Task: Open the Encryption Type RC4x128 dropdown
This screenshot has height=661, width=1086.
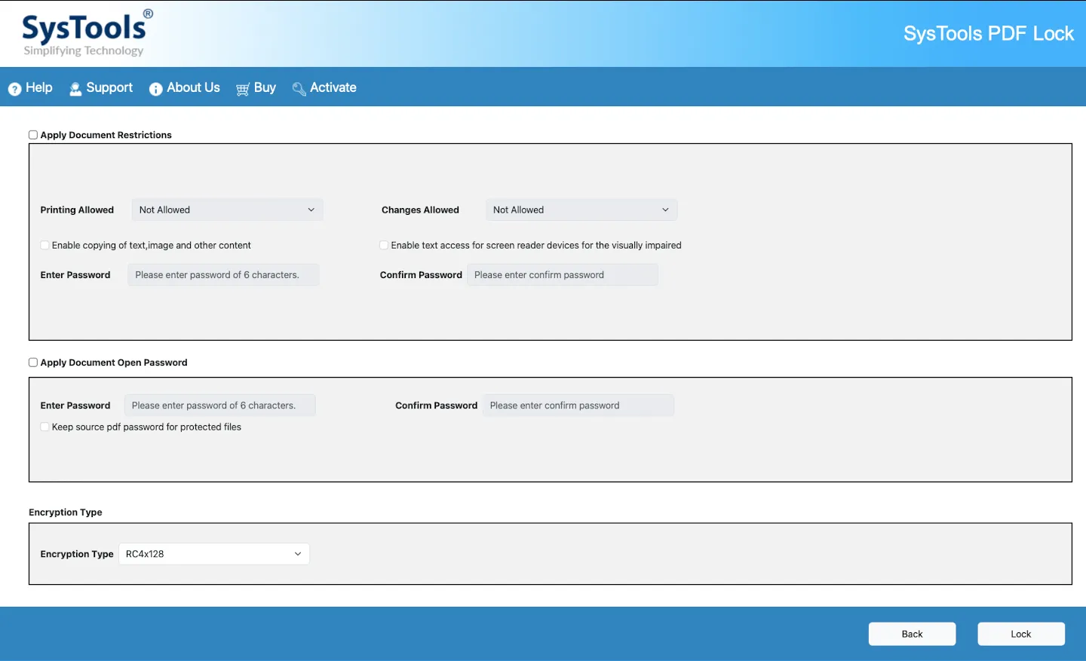Action: point(214,554)
